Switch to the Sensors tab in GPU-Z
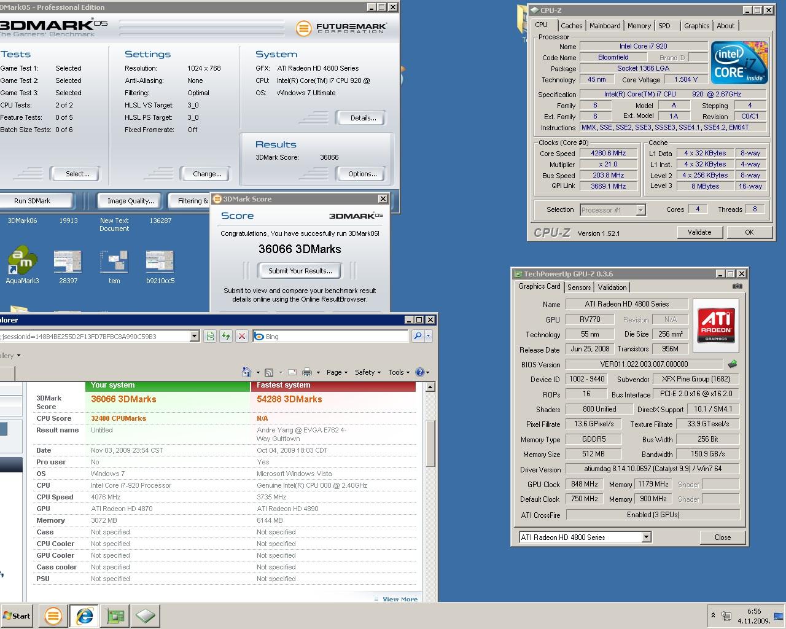Image resolution: width=786 pixels, height=629 pixels. tap(578, 287)
